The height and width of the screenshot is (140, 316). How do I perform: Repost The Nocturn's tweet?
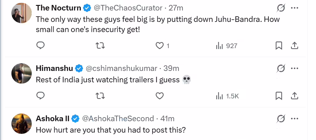click(100, 46)
